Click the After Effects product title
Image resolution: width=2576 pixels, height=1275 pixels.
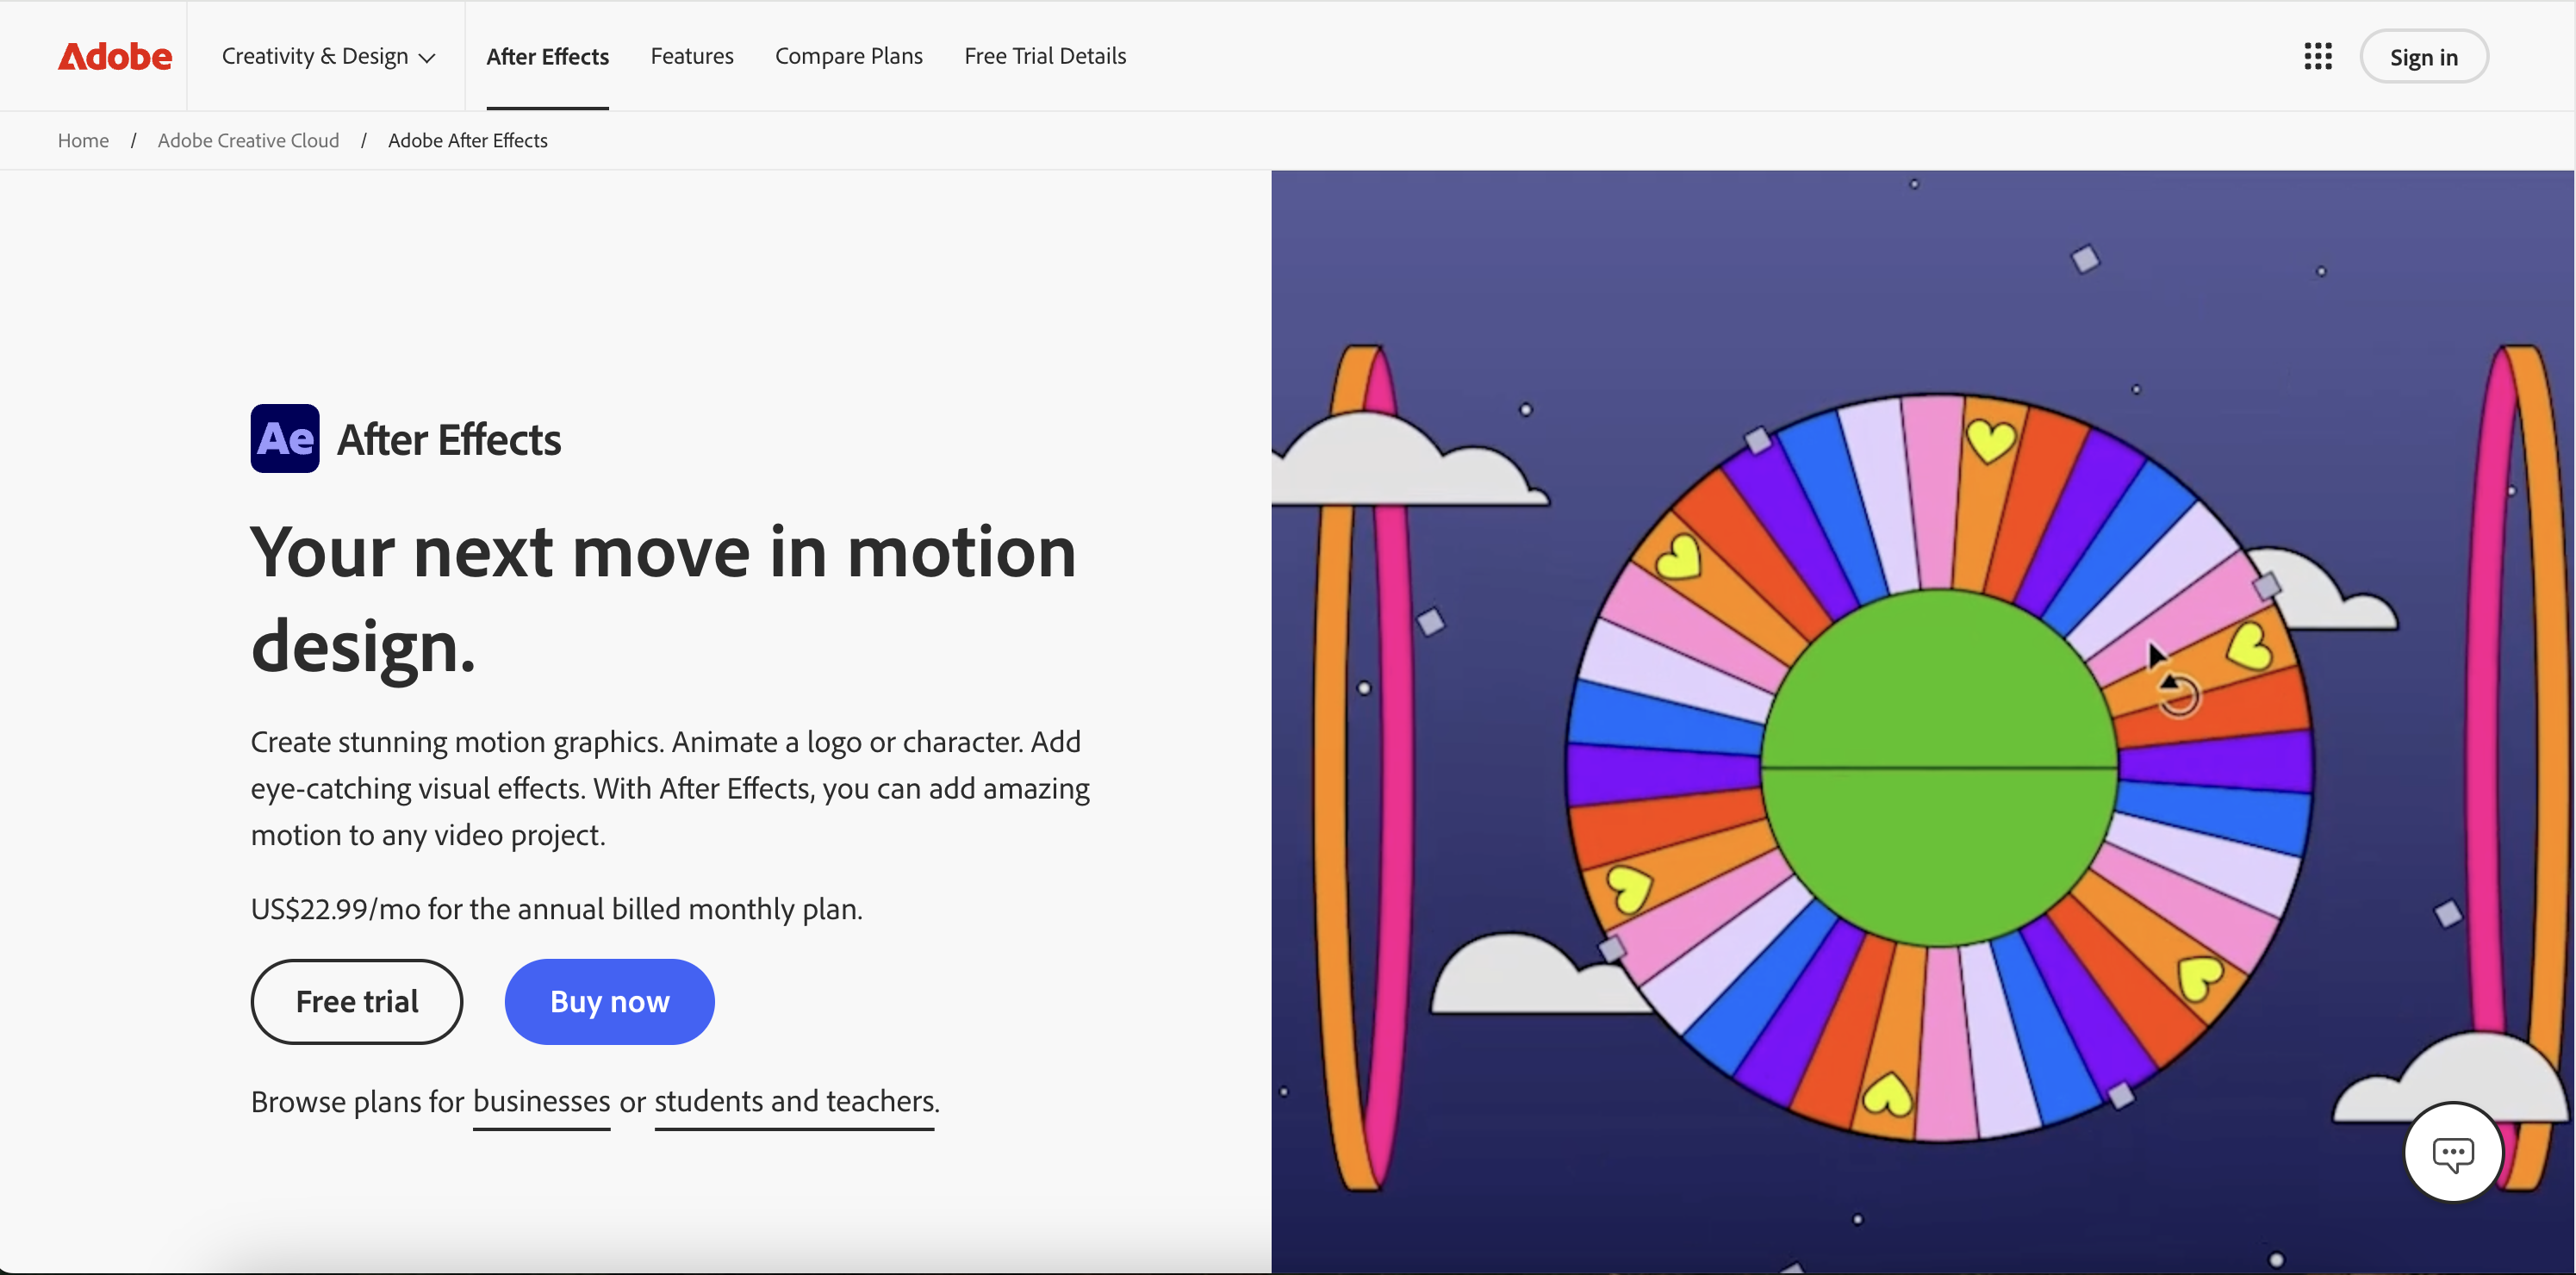(x=449, y=439)
